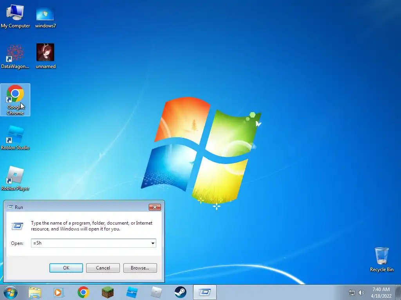Launch Roblox Studio from the taskbar
Image resolution: width=401 pixels, height=300 pixels.
[x=132, y=292]
